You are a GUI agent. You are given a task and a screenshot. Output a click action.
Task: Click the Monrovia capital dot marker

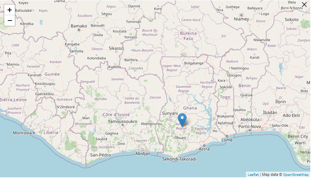(34, 132)
